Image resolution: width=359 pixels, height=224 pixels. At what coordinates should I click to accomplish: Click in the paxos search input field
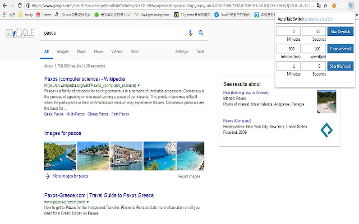(114, 33)
